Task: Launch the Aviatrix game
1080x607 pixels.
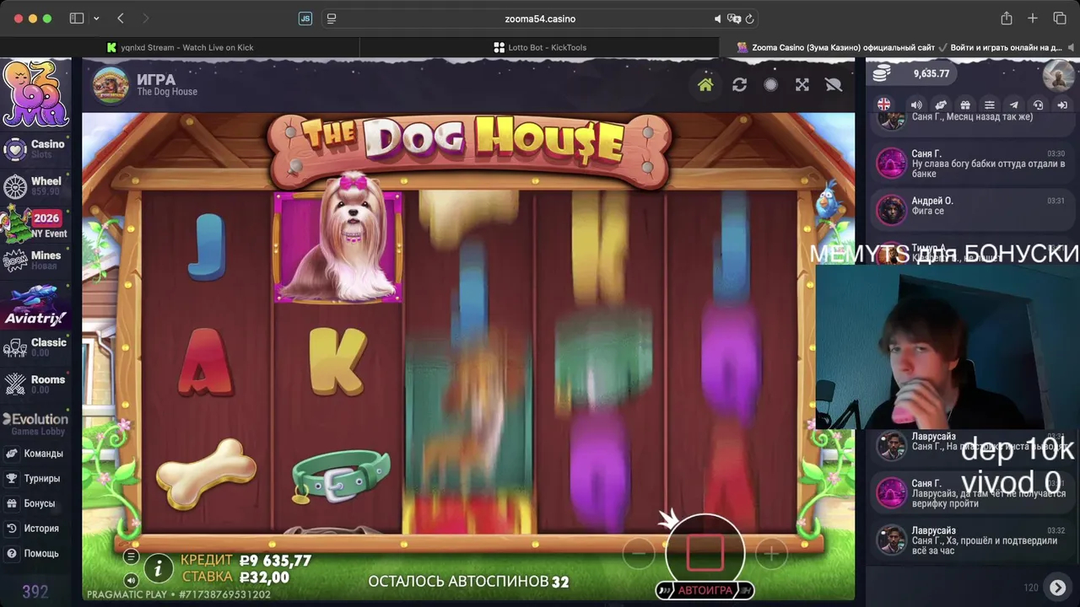Action: click(x=35, y=306)
